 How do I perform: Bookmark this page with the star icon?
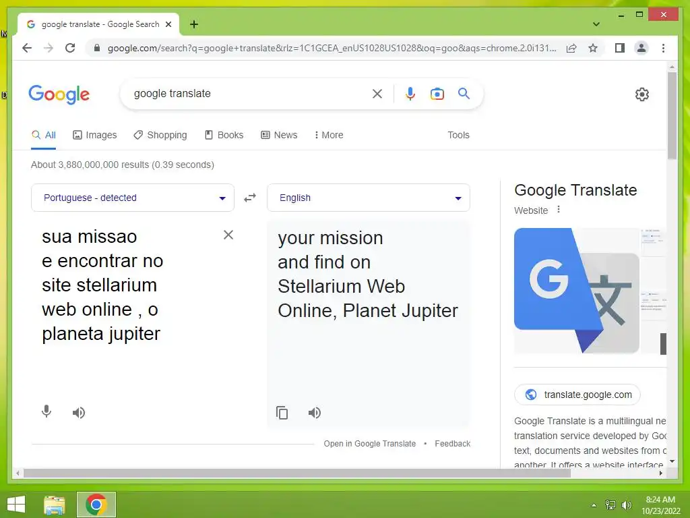coord(593,48)
